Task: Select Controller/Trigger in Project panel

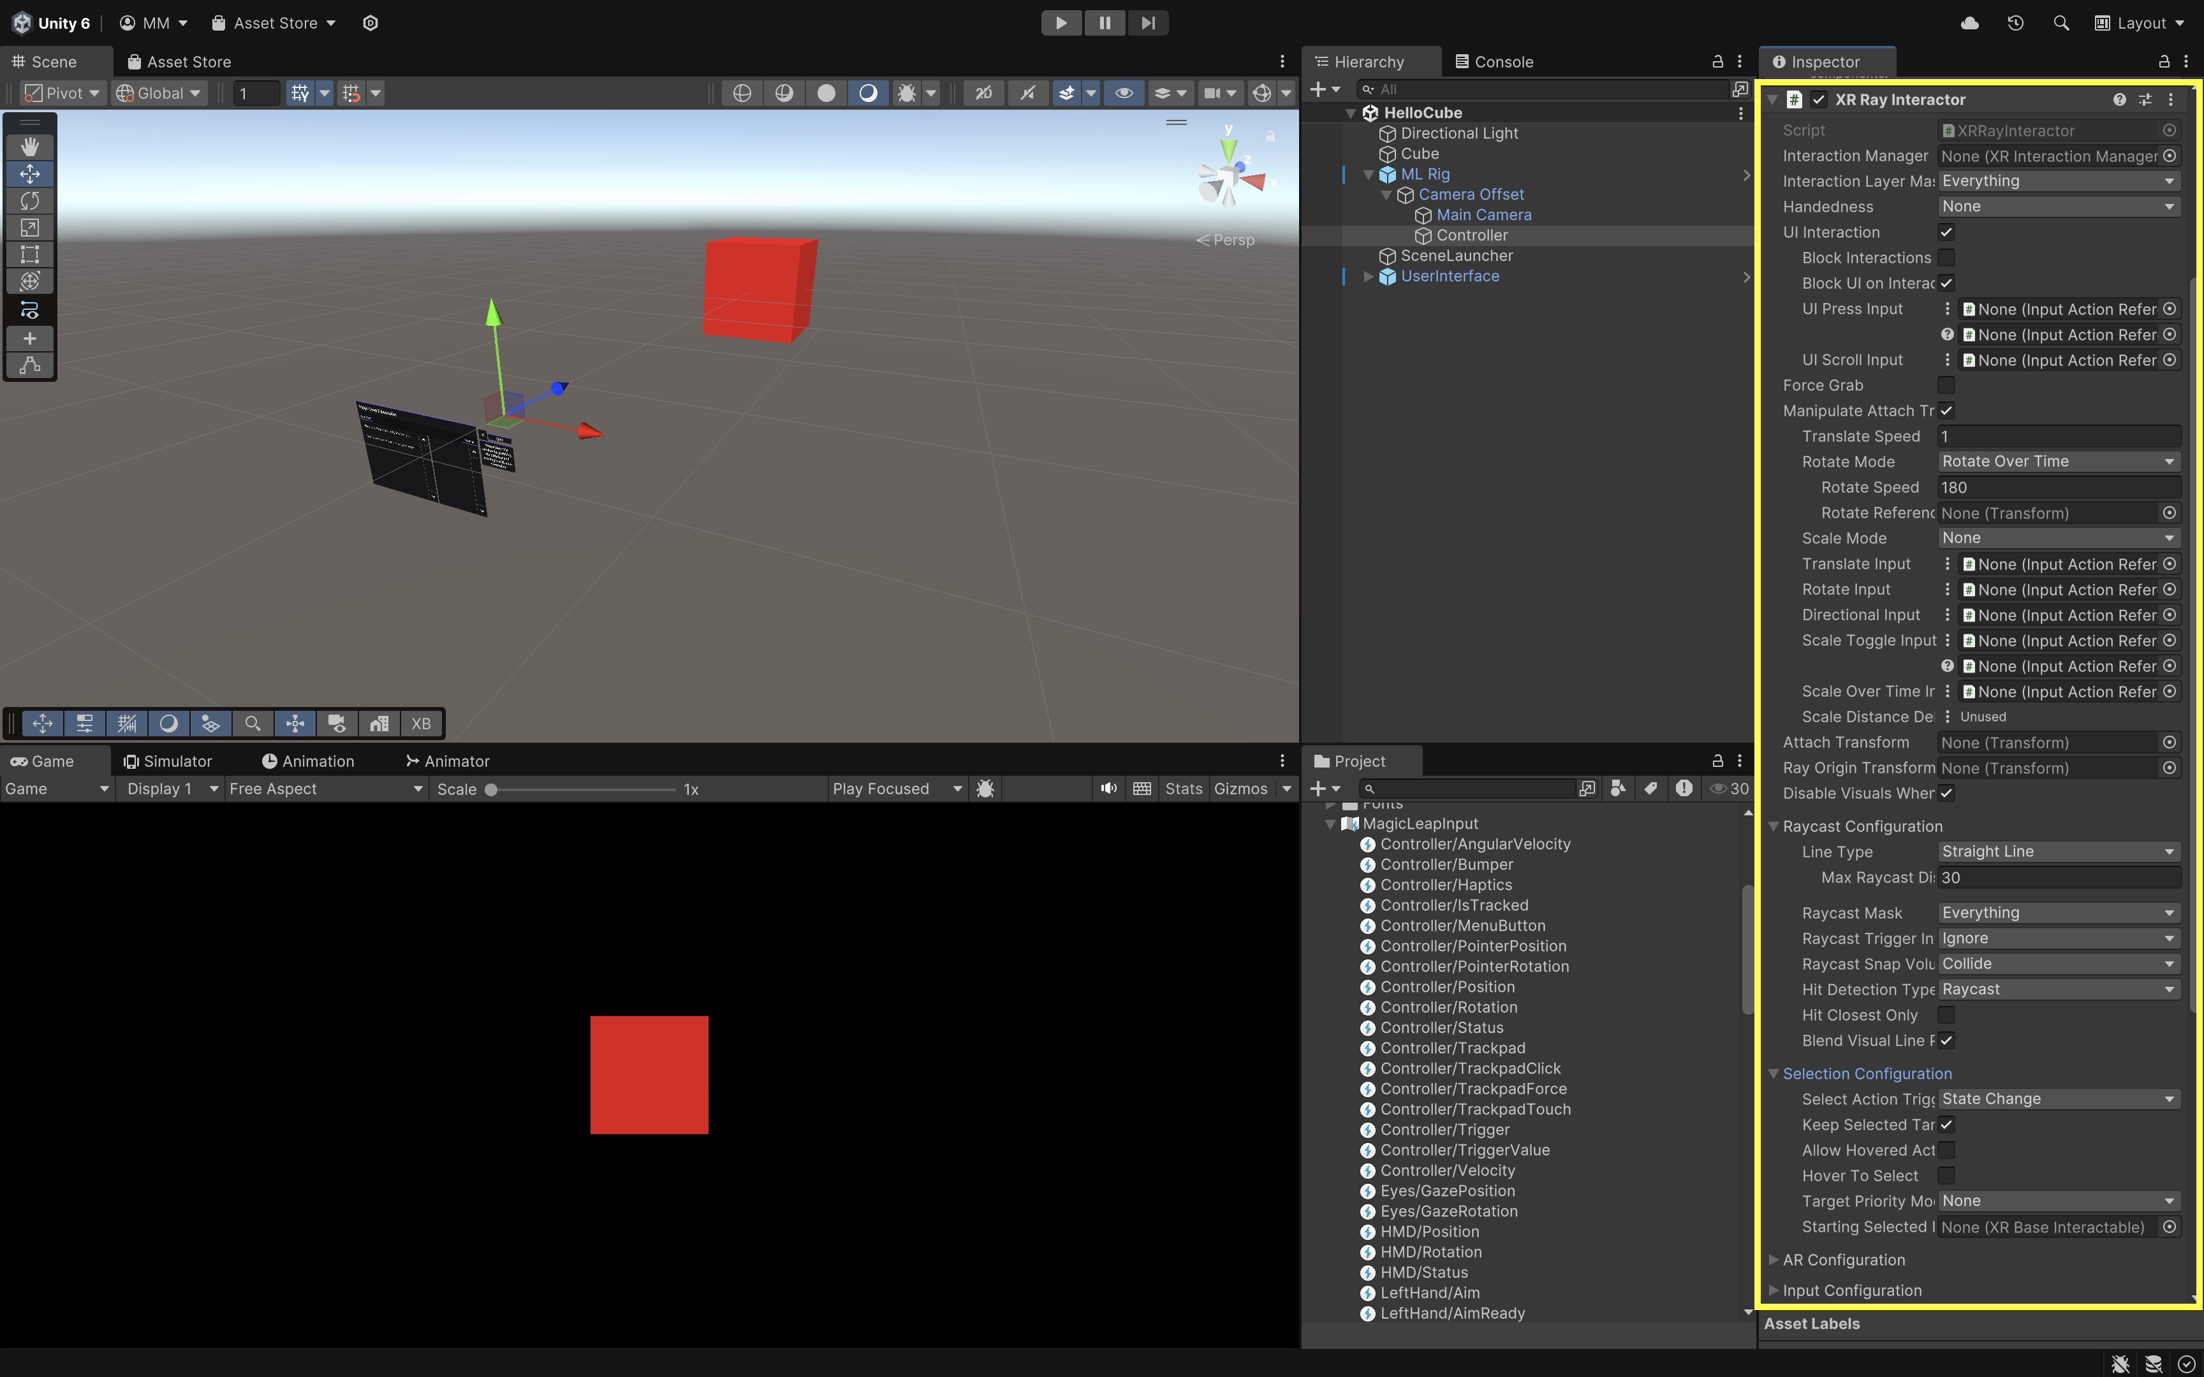Action: pyautogui.click(x=1444, y=1129)
